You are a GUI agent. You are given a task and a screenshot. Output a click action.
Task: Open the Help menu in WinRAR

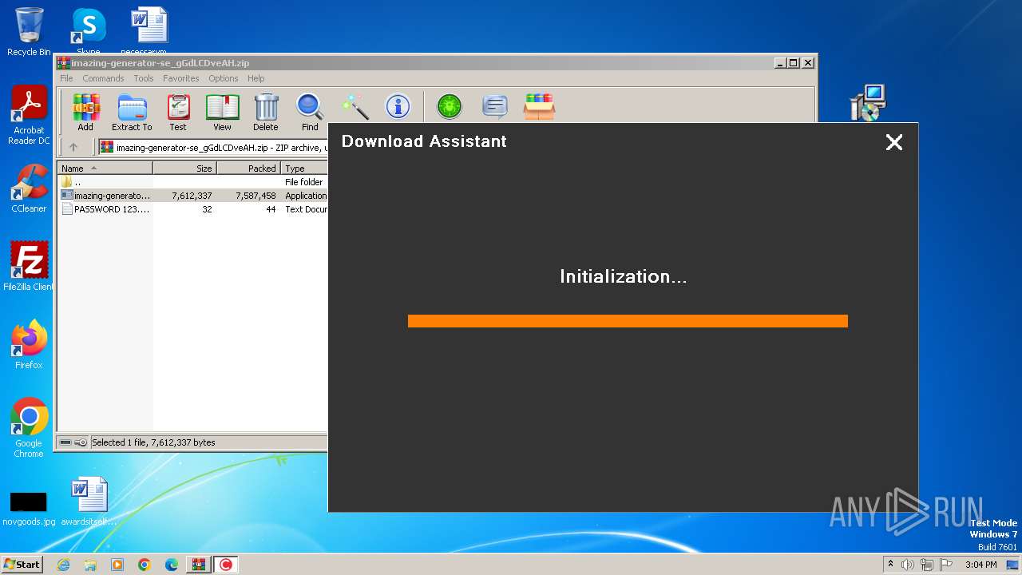(x=255, y=78)
